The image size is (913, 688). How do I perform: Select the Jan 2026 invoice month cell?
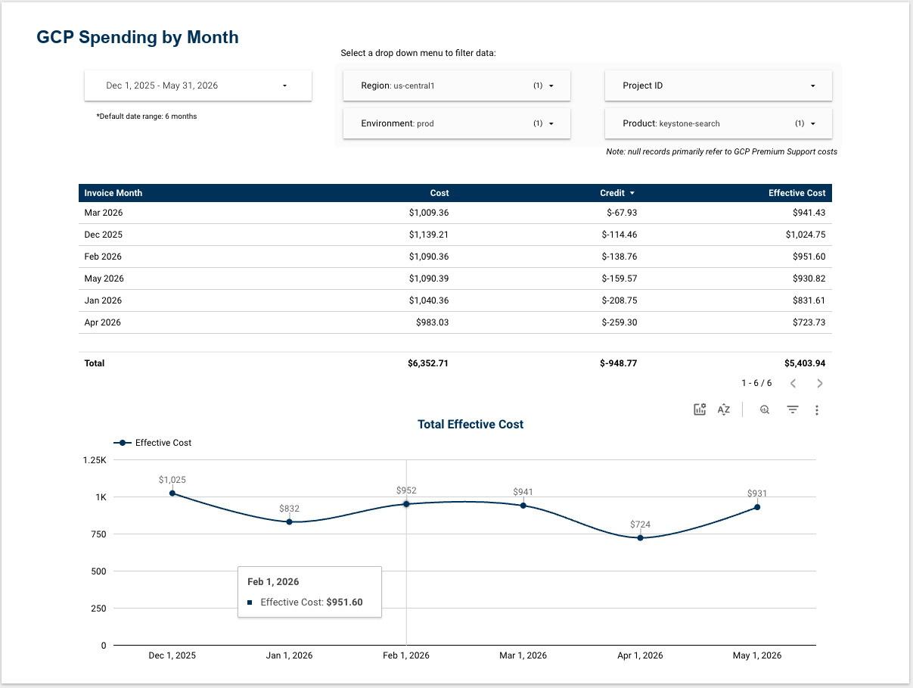(x=103, y=300)
